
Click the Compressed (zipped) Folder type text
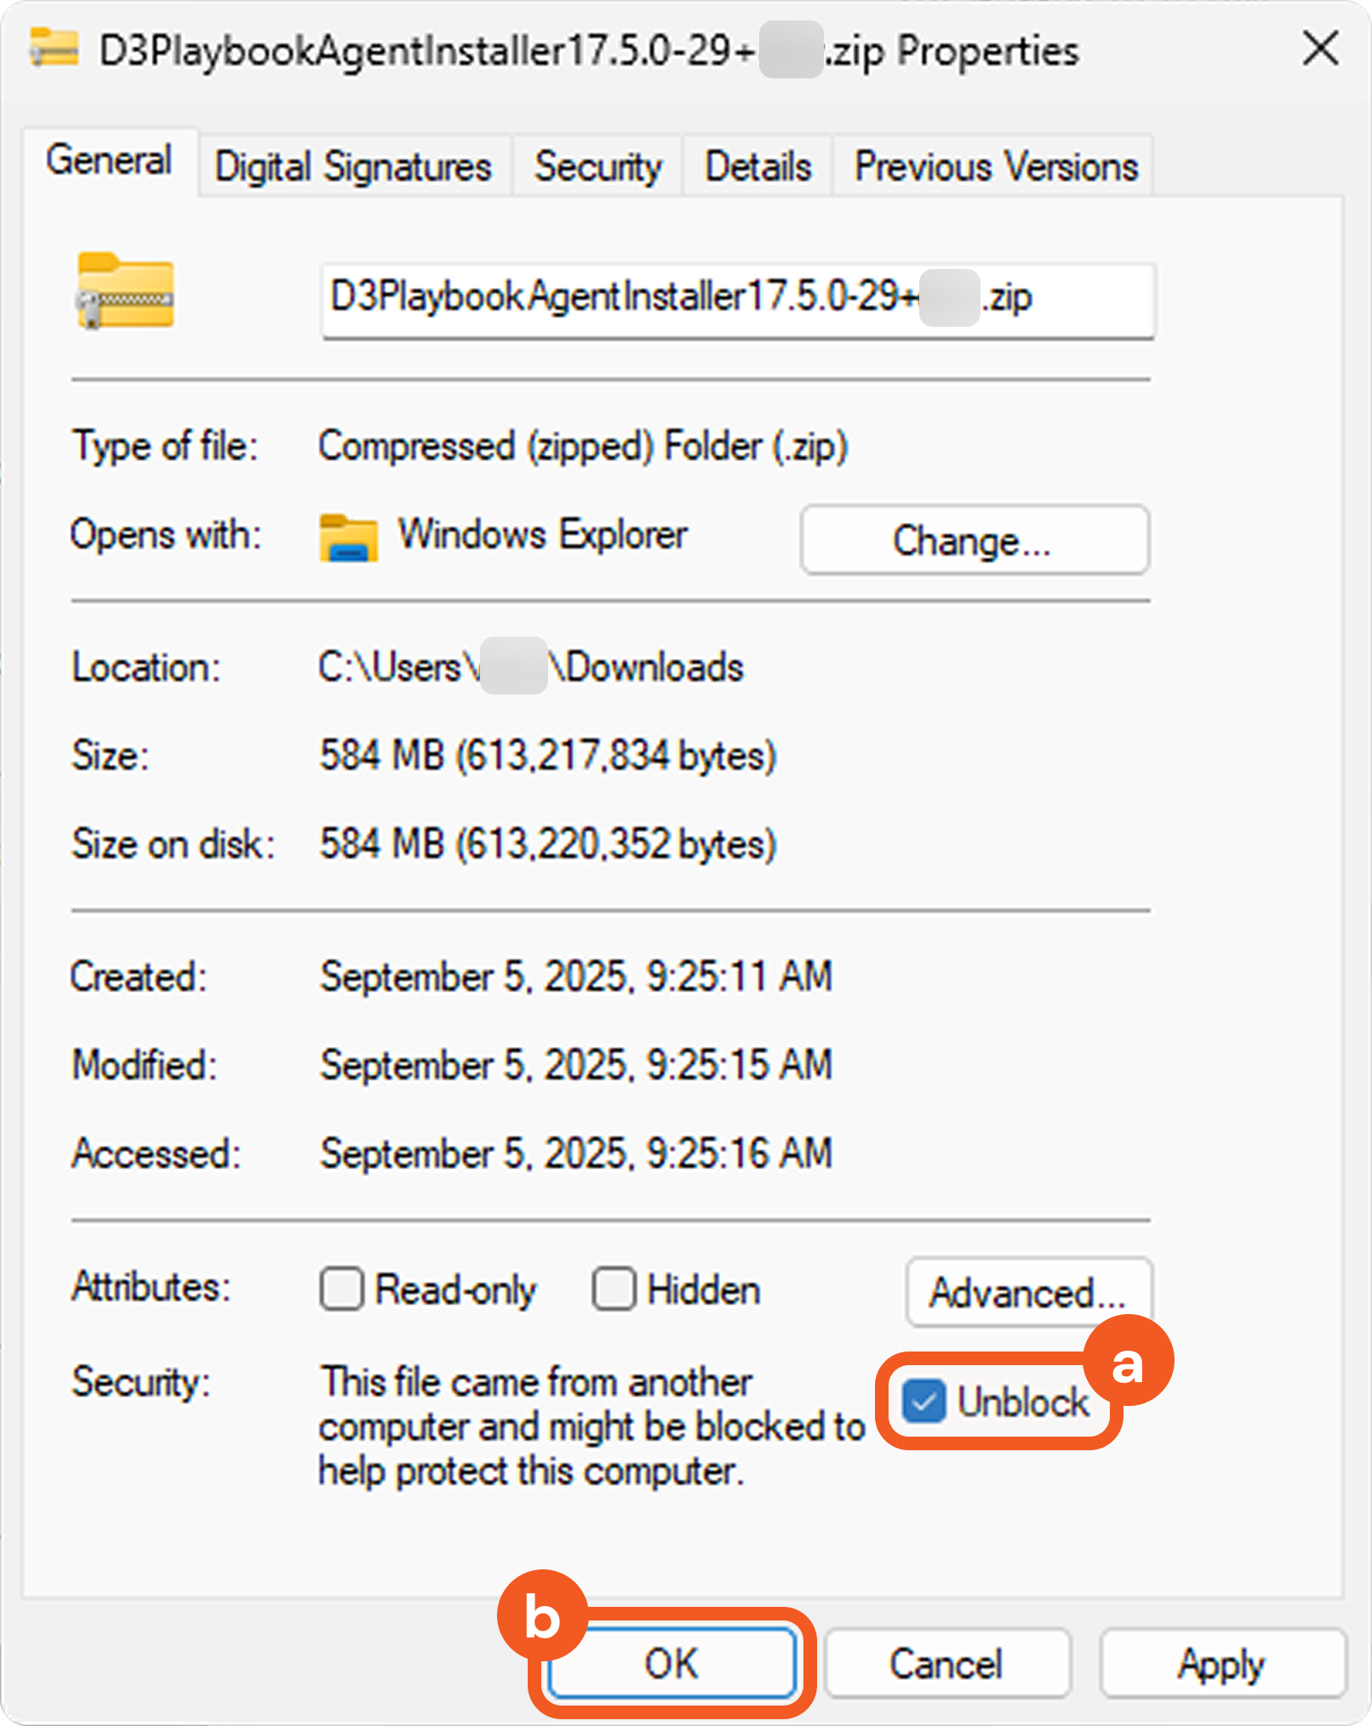(583, 447)
